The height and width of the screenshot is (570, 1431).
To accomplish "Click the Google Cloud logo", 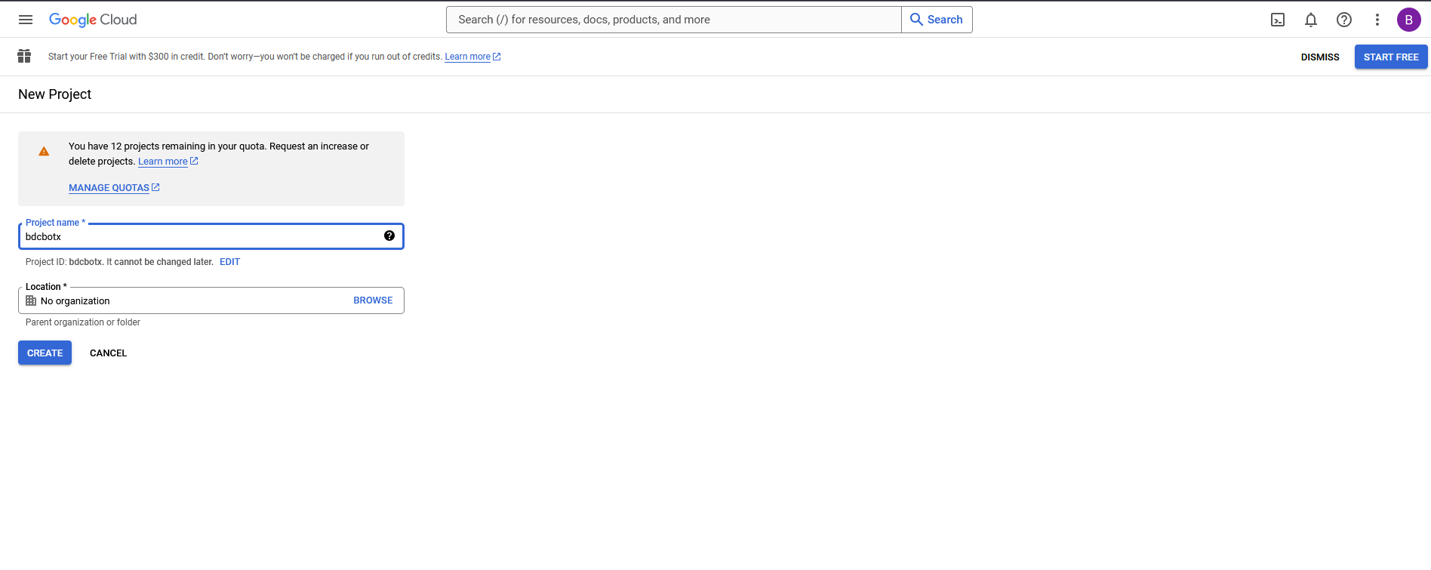I will tap(93, 20).
